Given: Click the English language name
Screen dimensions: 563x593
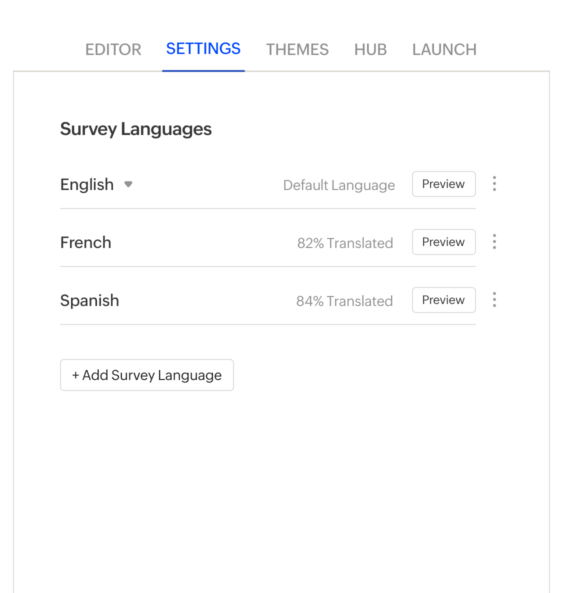Looking at the screenshot, I should 87,184.
